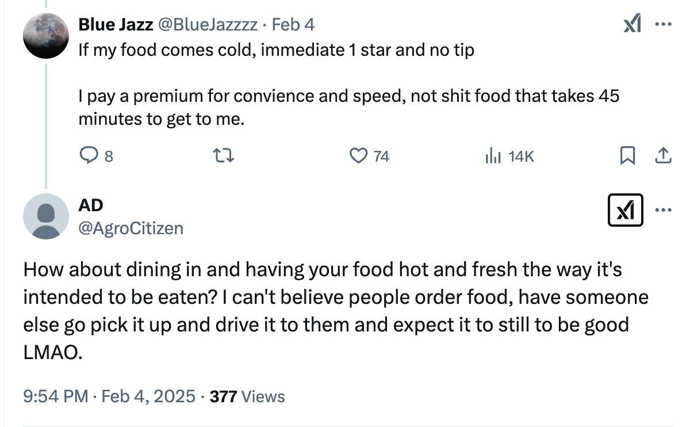Open the @BlueJazzzz profile handle
Image resolution: width=690 pixels, height=427 pixels.
coord(207,24)
